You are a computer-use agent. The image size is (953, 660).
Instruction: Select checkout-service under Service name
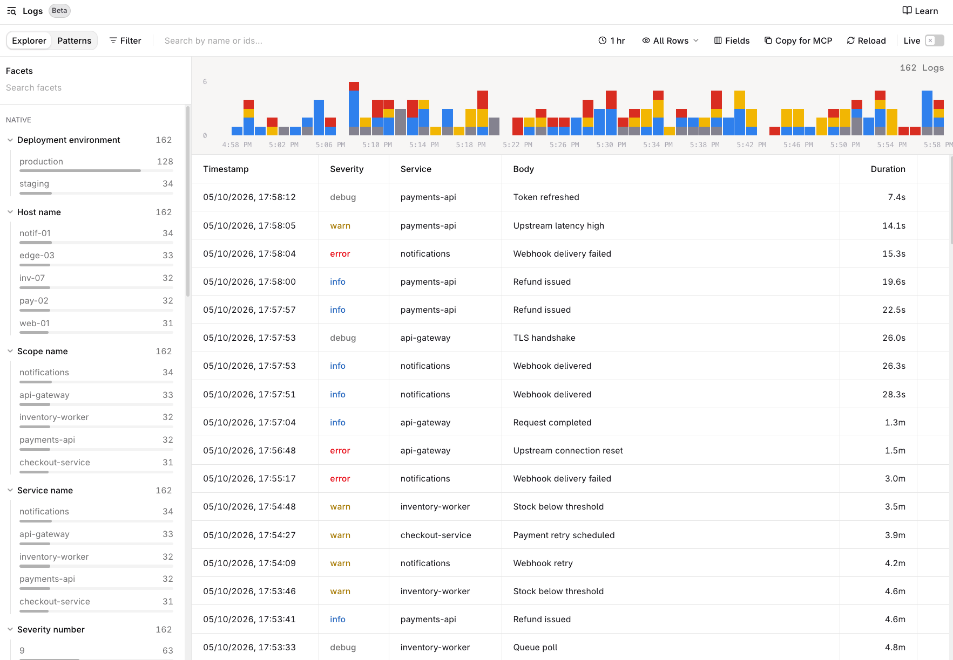pyautogui.click(x=96, y=604)
